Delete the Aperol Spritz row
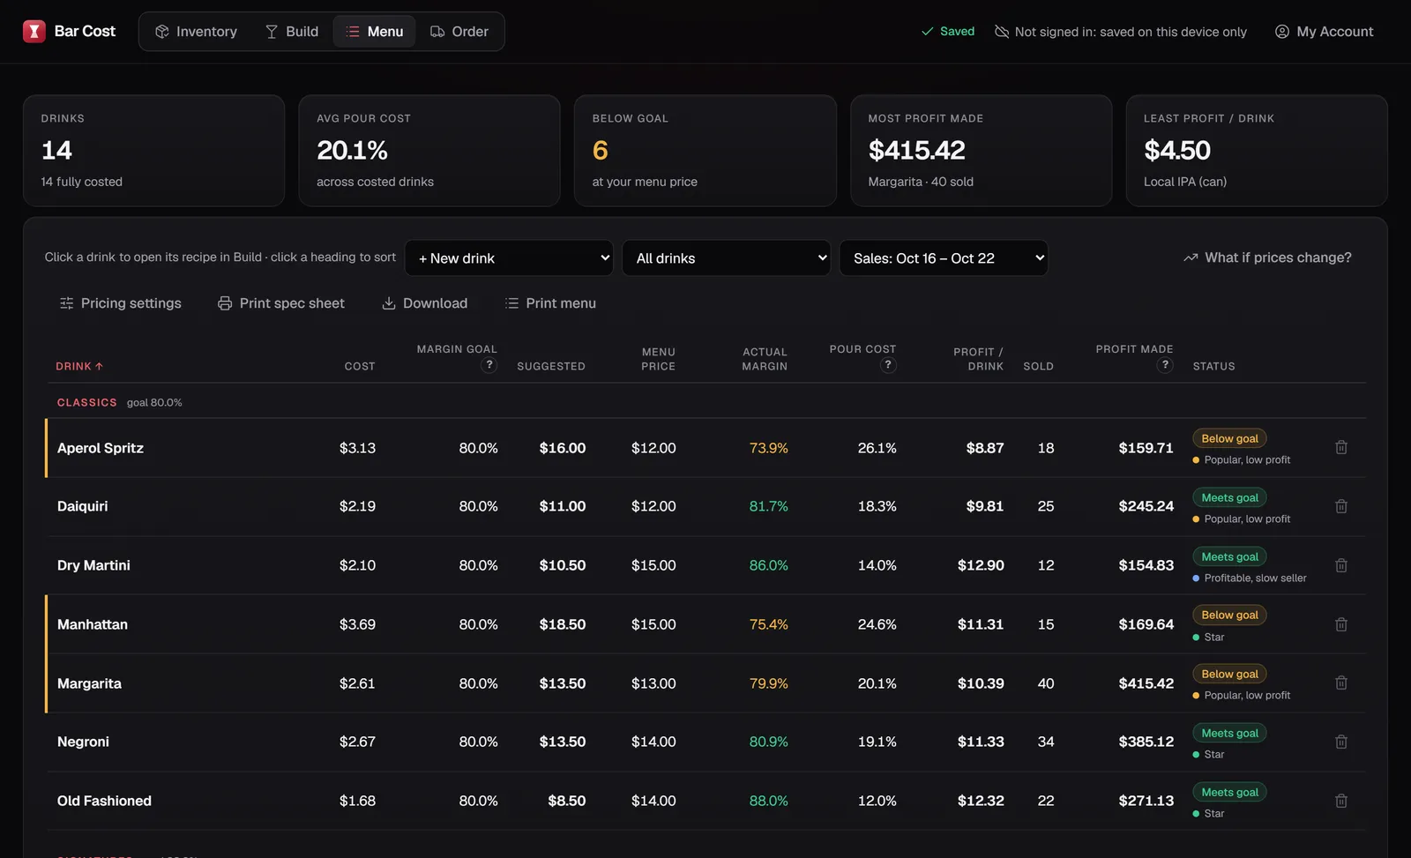1411x858 pixels. 1341,448
